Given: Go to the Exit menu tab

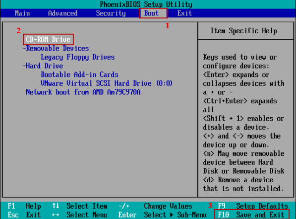Looking at the screenshot, I should [184, 13].
